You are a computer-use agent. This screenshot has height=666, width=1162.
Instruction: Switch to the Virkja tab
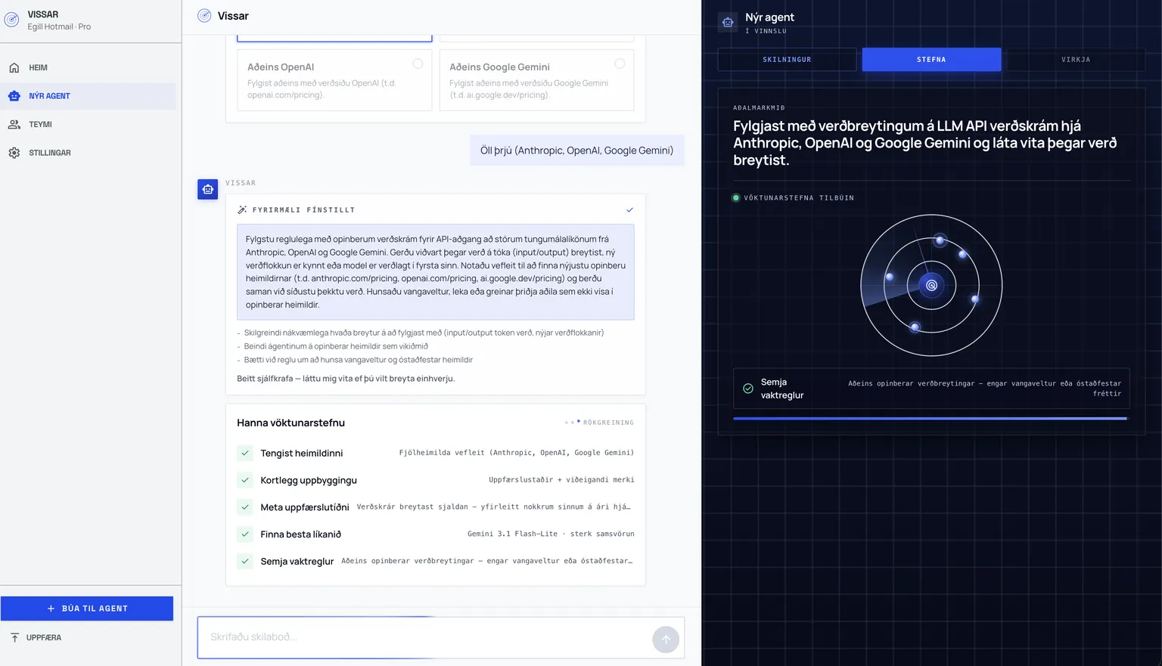(x=1076, y=60)
